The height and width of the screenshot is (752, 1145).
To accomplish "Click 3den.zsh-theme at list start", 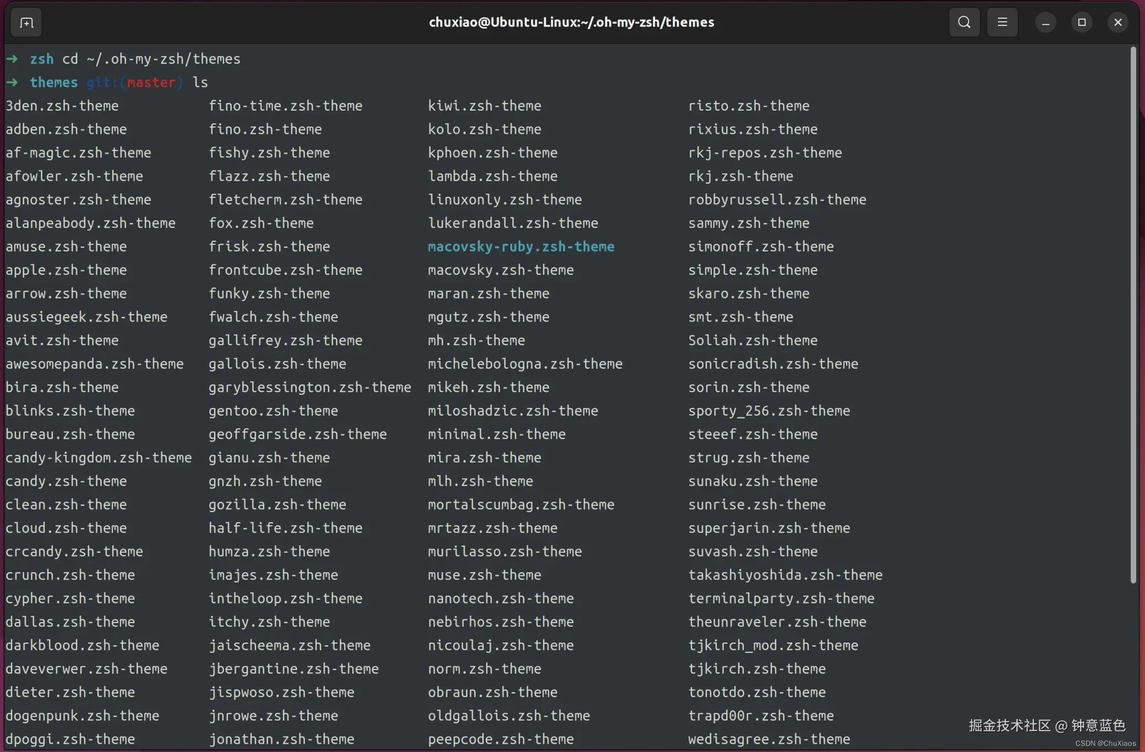I will pyautogui.click(x=62, y=106).
